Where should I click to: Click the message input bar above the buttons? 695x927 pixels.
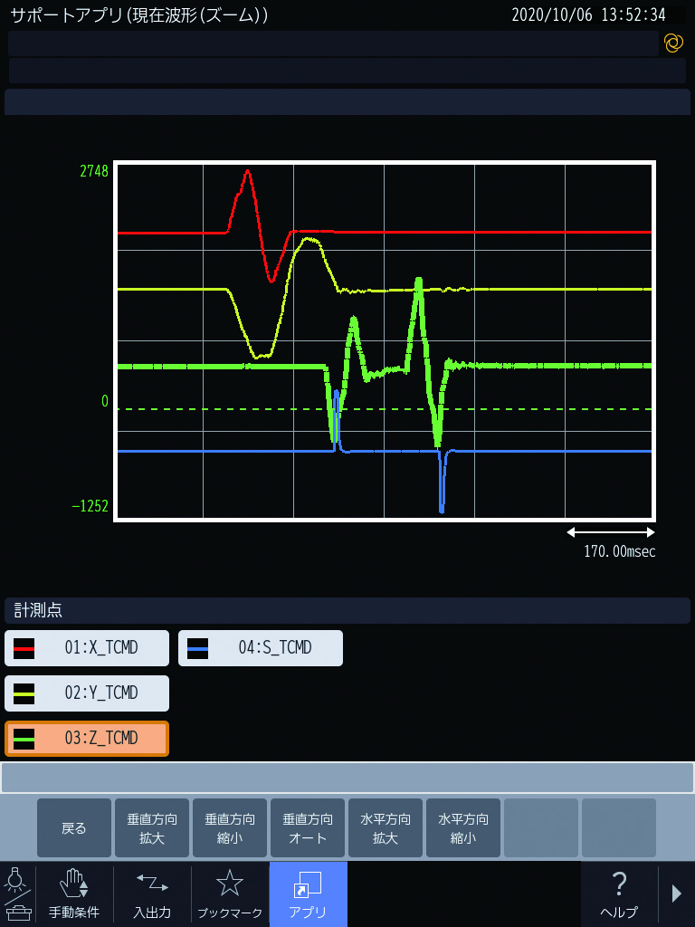(347, 778)
